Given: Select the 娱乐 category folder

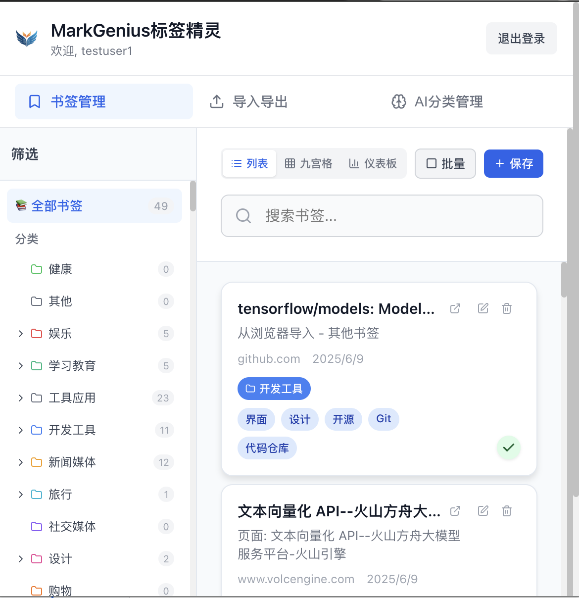Looking at the screenshot, I should pyautogui.click(x=94, y=334).
